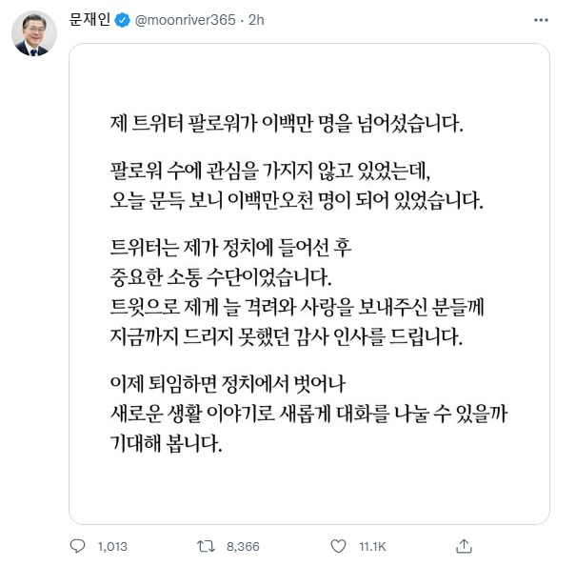Image resolution: width=575 pixels, height=567 pixels.
Task: Click the line starting '팔로워 수에 관심을'
Action: [269, 172]
